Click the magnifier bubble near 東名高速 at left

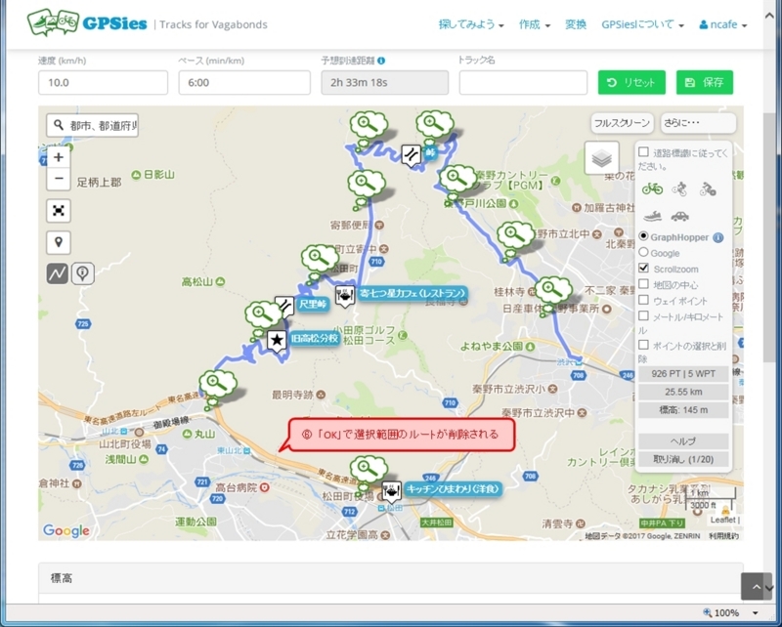(x=217, y=386)
